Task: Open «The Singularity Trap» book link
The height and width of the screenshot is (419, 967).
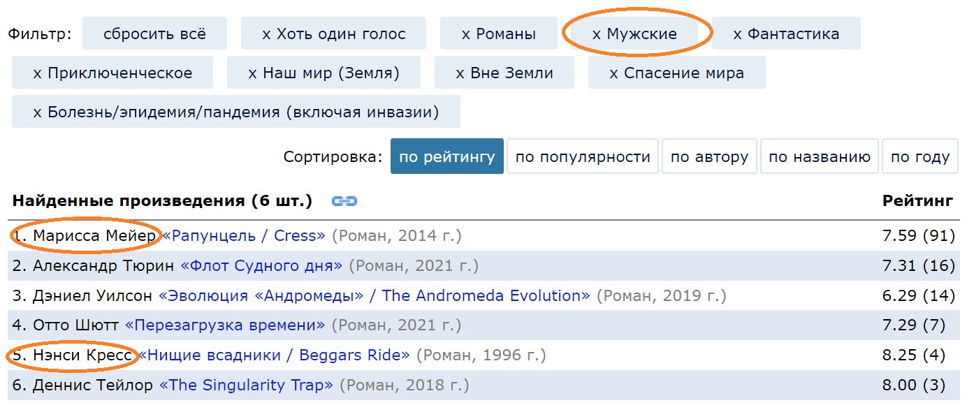Action: (x=247, y=385)
